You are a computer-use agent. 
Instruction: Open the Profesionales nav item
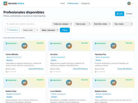73,3
